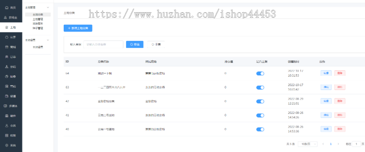Click the ID column header
The image size is (365, 152).
pyautogui.click(x=67, y=62)
